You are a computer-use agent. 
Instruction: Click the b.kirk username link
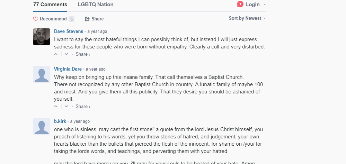[x=60, y=121]
